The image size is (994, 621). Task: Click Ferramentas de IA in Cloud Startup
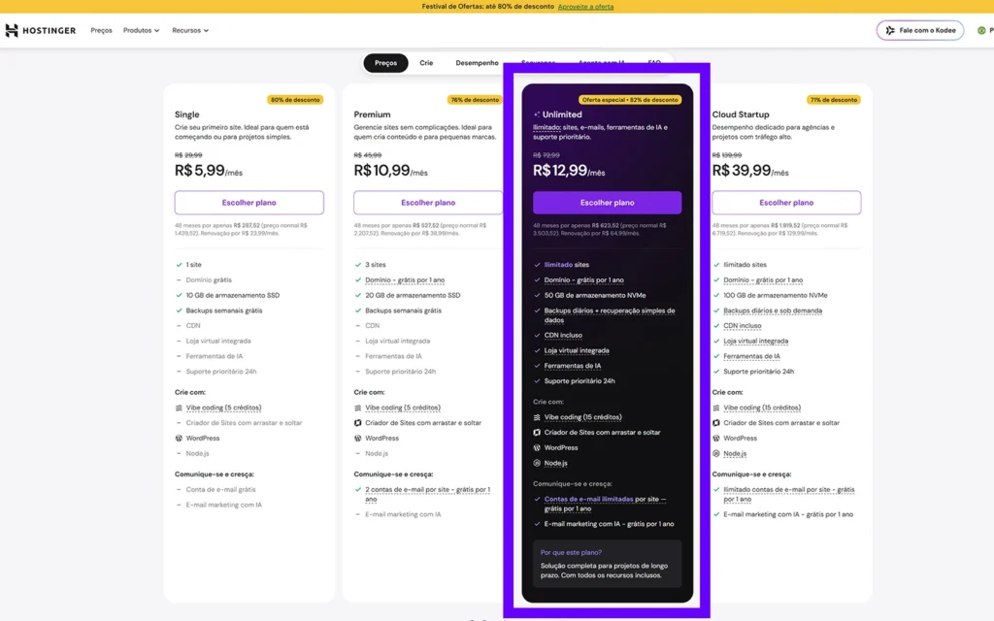pyautogui.click(x=752, y=356)
